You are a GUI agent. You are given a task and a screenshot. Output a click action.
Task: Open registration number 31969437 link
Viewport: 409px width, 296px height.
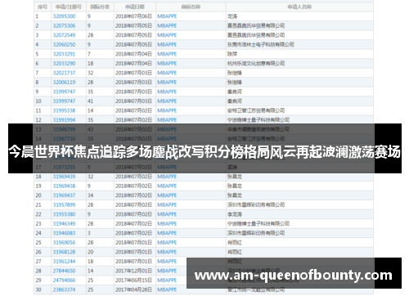click(x=64, y=195)
